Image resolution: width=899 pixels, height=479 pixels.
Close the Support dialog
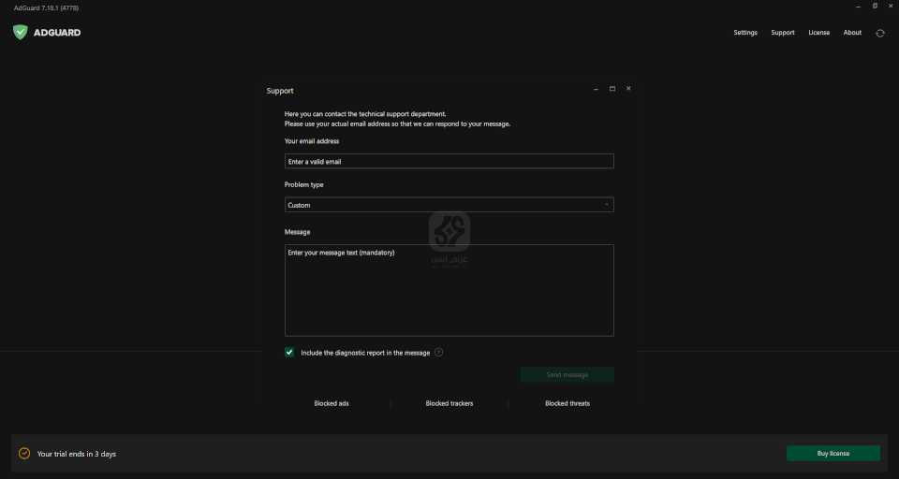[628, 88]
